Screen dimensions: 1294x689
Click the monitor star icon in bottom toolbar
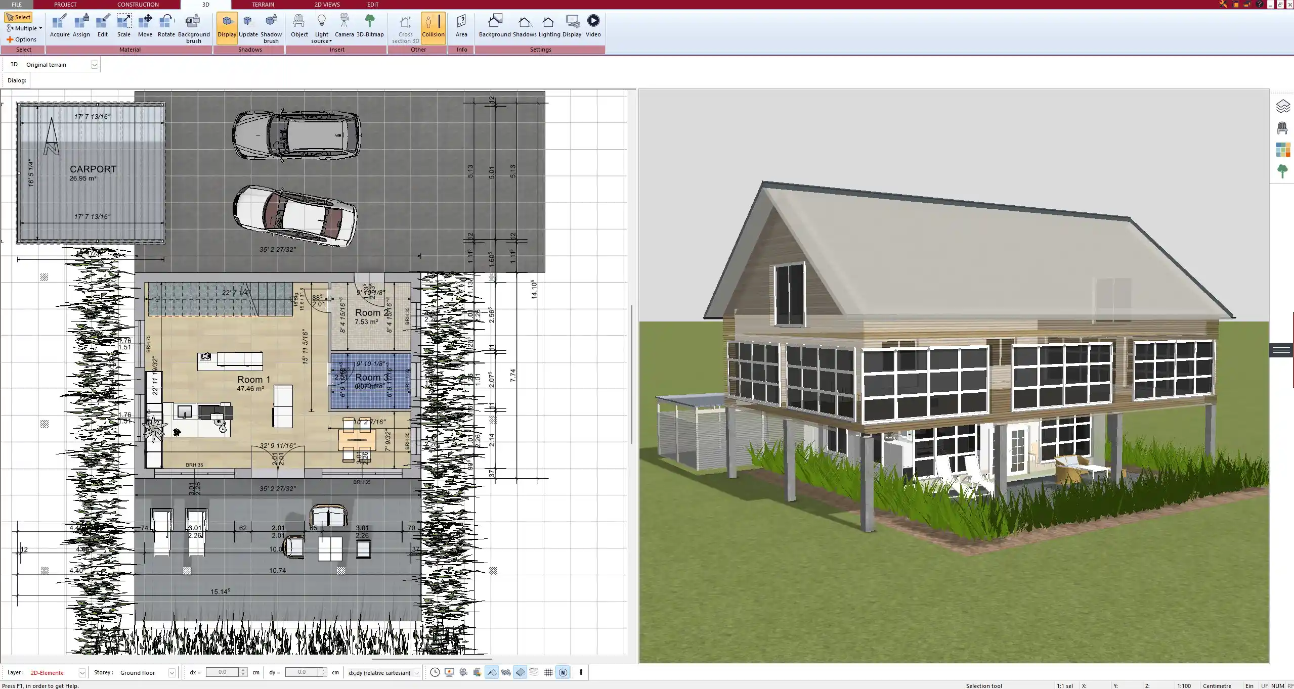(x=449, y=672)
